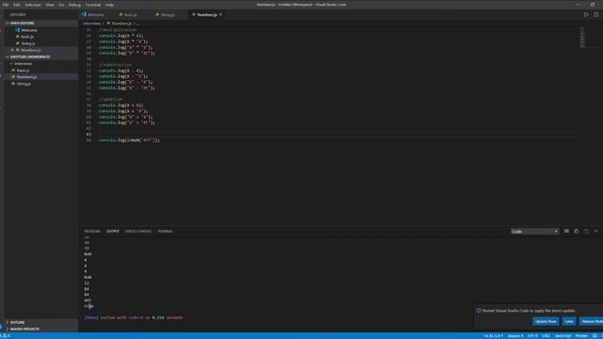
Task: Place cursor on the isNaN console.log line
Action: 129,140
